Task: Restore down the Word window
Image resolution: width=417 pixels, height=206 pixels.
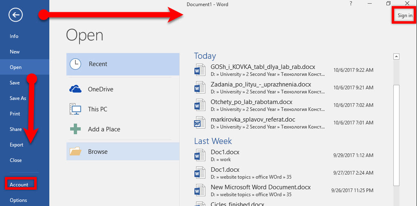Action: [388, 3]
